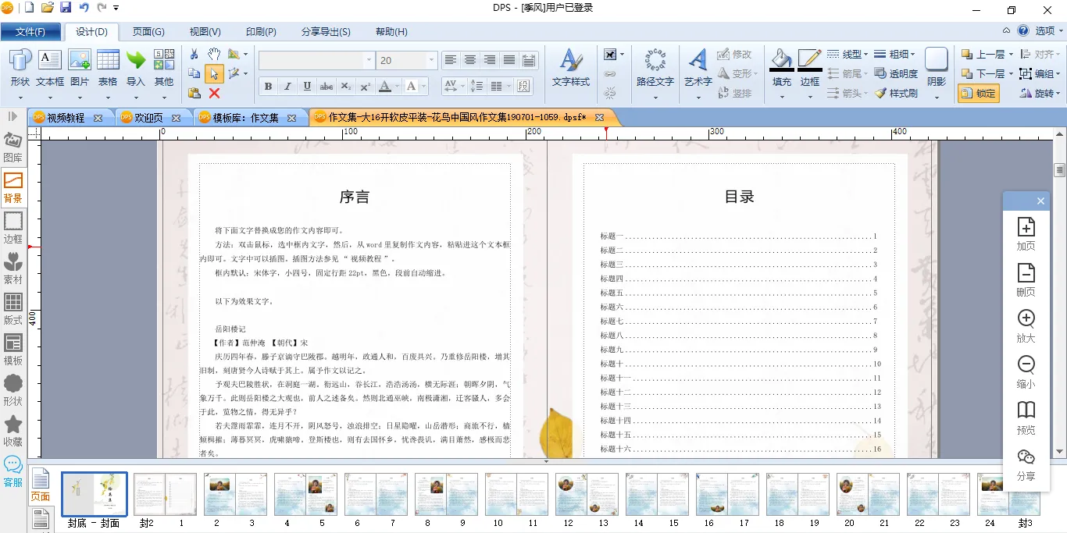Open the 背景 panel in left sidebar
1067x533 pixels.
(13, 187)
